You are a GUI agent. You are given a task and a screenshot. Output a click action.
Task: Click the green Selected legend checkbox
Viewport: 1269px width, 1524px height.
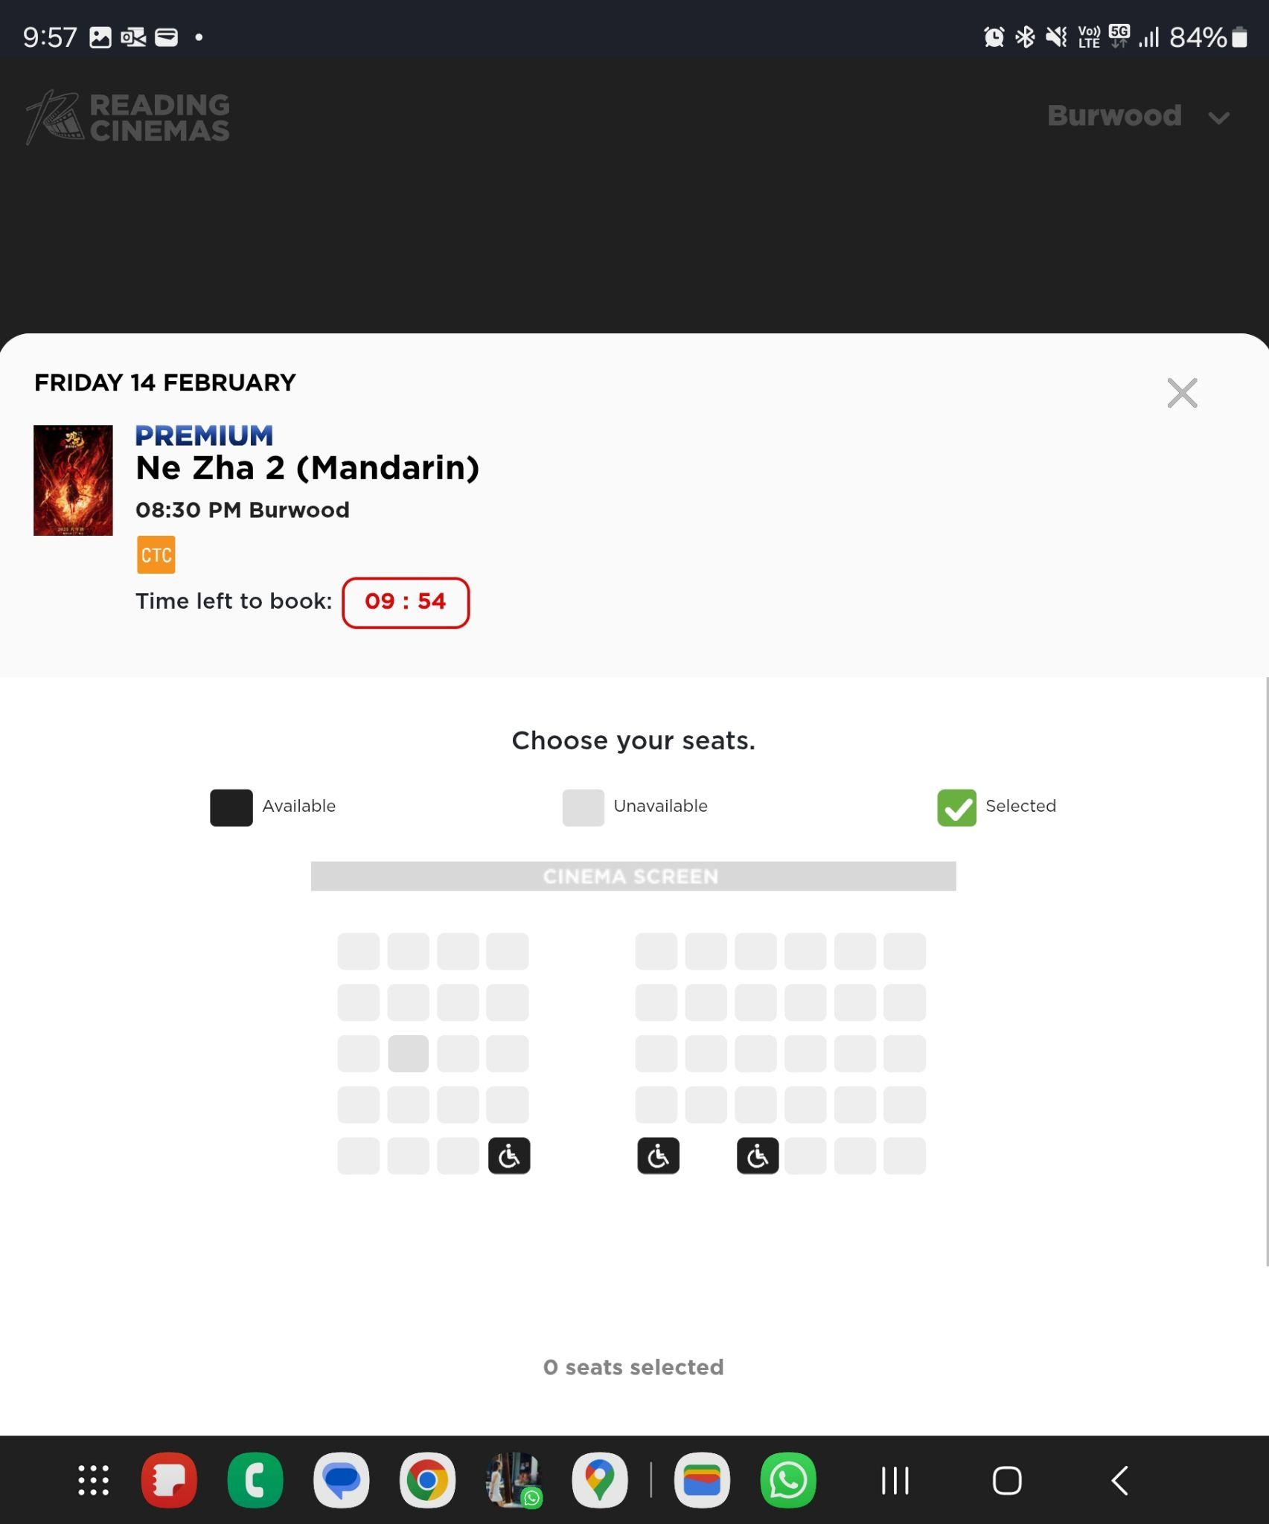(x=956, y=807)
